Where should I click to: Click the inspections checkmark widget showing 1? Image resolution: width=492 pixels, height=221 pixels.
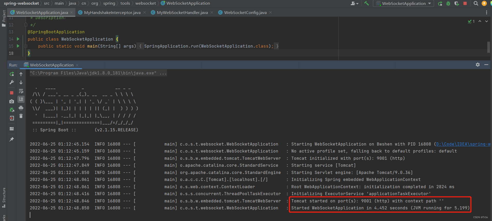click(471, 21)
